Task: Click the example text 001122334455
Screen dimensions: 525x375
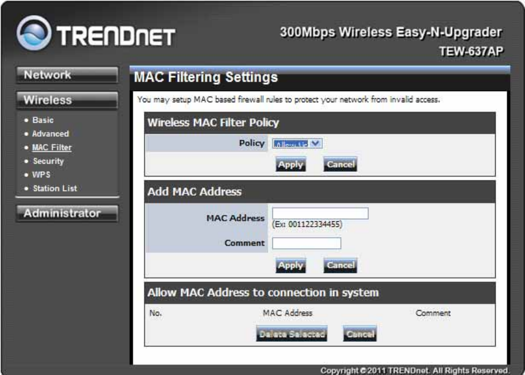Action: (314, 224)
